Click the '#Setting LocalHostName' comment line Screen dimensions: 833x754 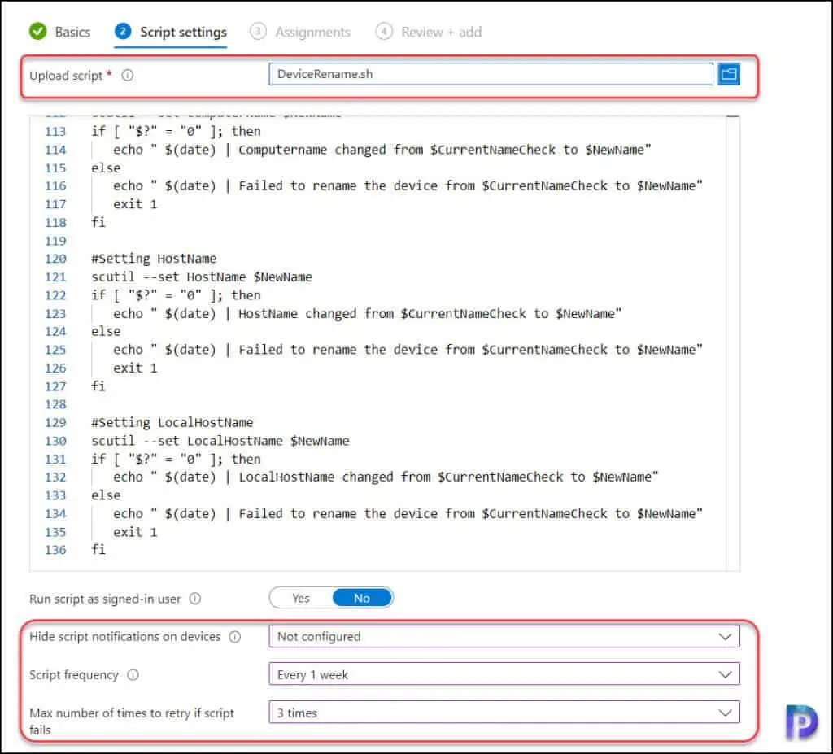coord(172,422)
